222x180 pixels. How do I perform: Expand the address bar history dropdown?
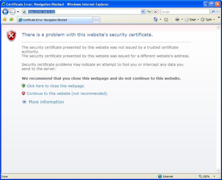(143, 12)
